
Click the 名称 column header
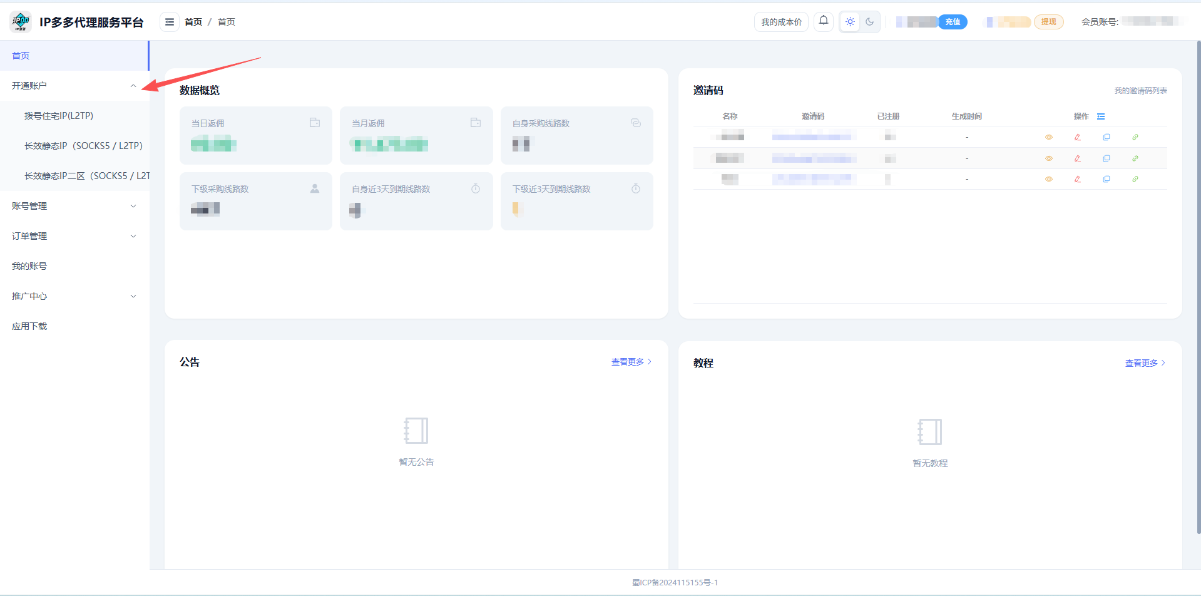pyautogui.click(x=730, y=116)
